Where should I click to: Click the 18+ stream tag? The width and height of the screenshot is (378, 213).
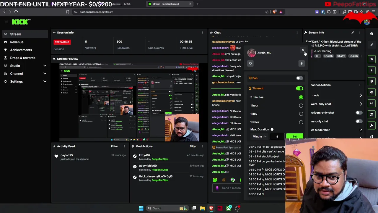point(317,56)
